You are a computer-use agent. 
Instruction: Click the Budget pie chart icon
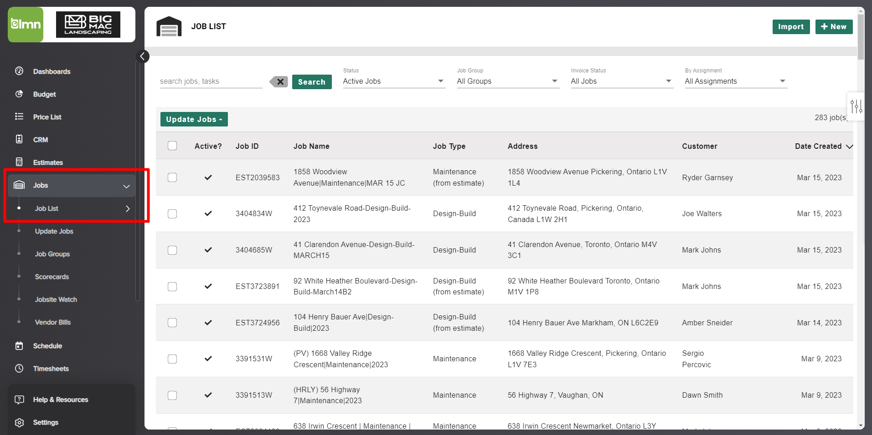(19, 94)
